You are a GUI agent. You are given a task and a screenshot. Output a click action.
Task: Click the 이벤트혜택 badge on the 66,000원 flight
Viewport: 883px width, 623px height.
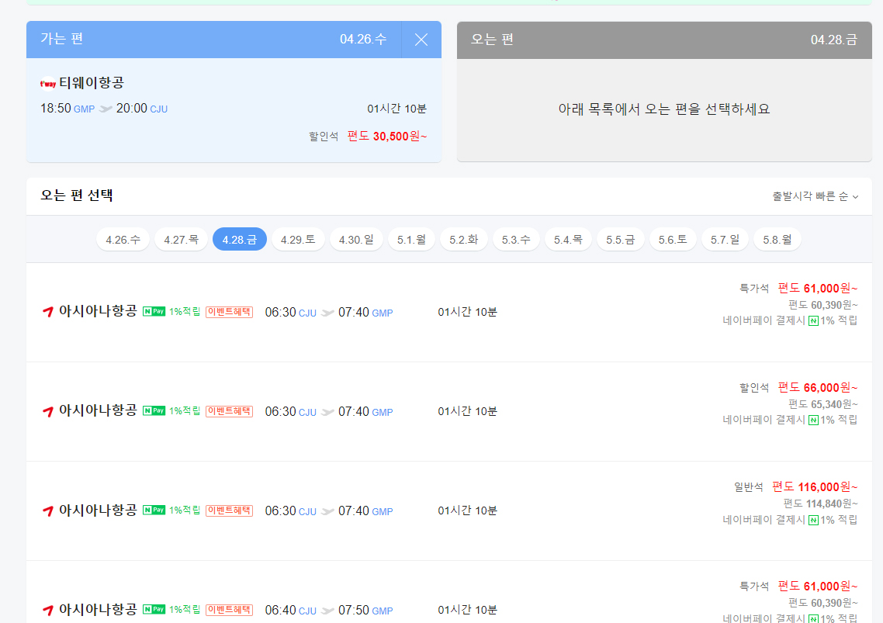[x=229, y=411]
